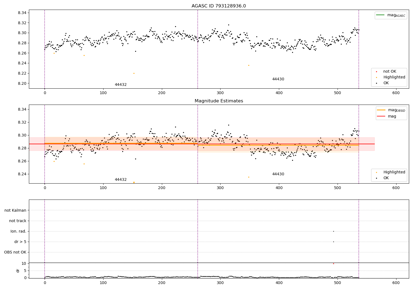Click the 300 x-tick under the top plot
This screenshot has width=413, height=289.
click(220, 93)
